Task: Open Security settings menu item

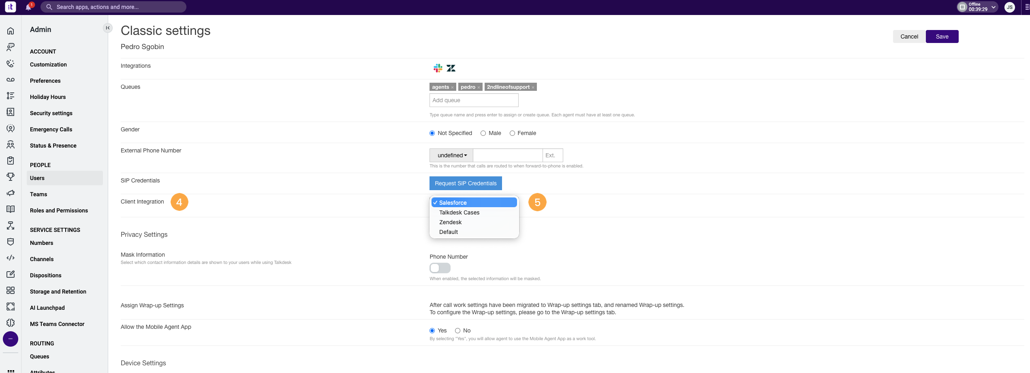Action: click(x=51, y=113)
